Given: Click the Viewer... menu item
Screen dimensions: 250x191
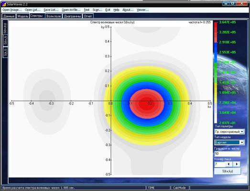Looking at the screenshot, I should pyautogui.click(x=143, y=10).
